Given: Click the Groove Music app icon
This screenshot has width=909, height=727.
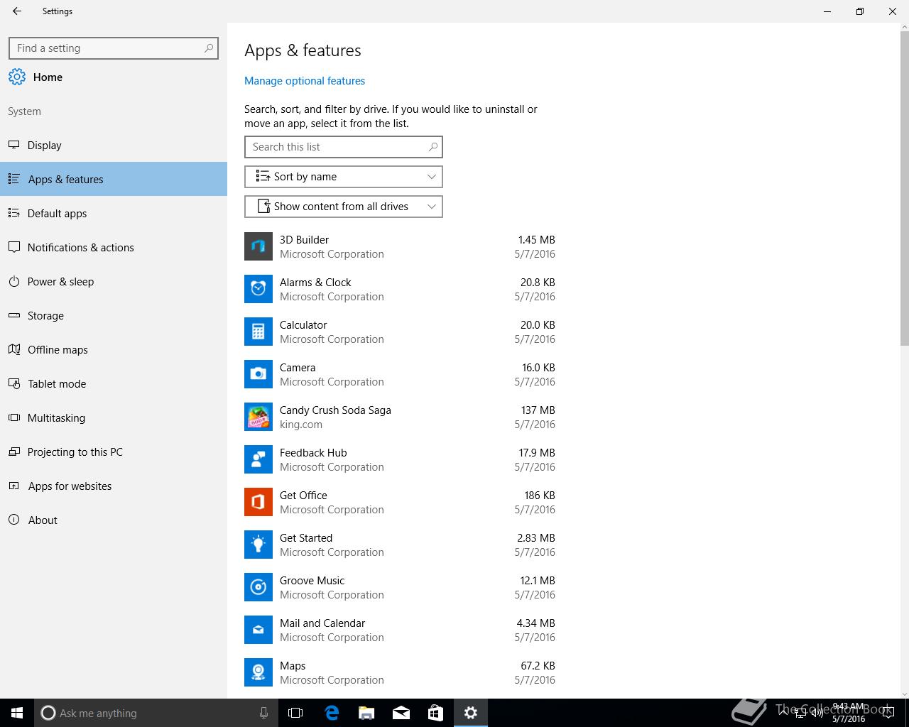Looking at the screenshot, I should tap(258, 587).
